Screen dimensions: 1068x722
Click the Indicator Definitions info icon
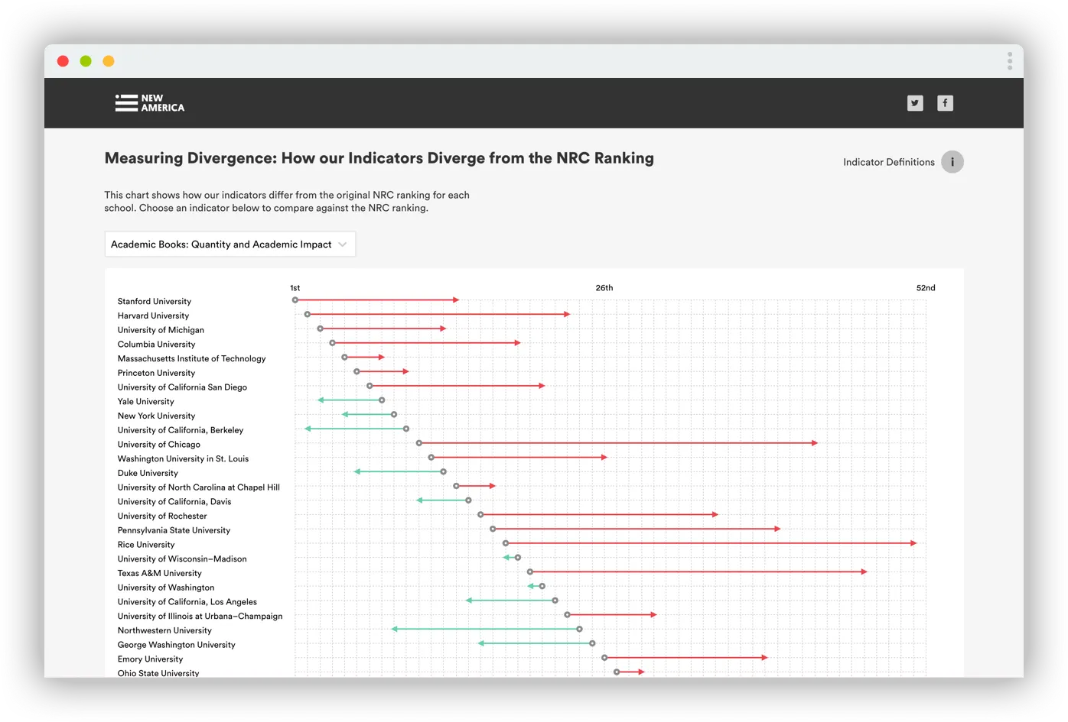[x=952, y=161]
